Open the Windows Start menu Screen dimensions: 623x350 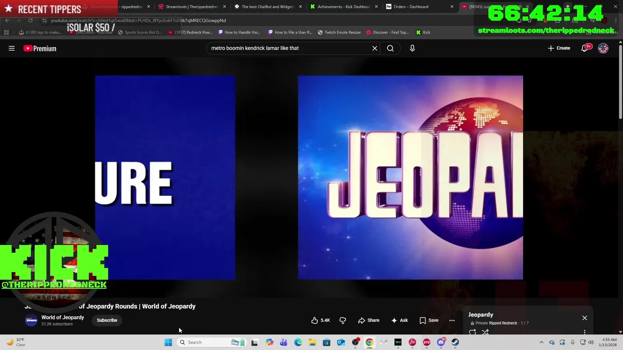pyautogui.click(x=168, y=342)
